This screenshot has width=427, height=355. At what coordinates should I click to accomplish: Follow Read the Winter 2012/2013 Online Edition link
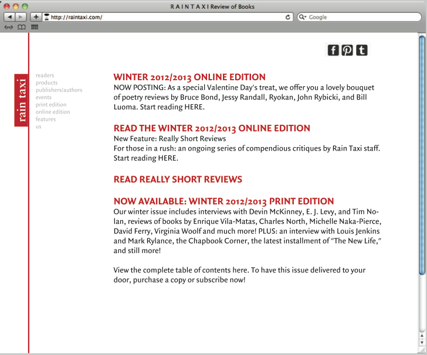click(212, 128)
